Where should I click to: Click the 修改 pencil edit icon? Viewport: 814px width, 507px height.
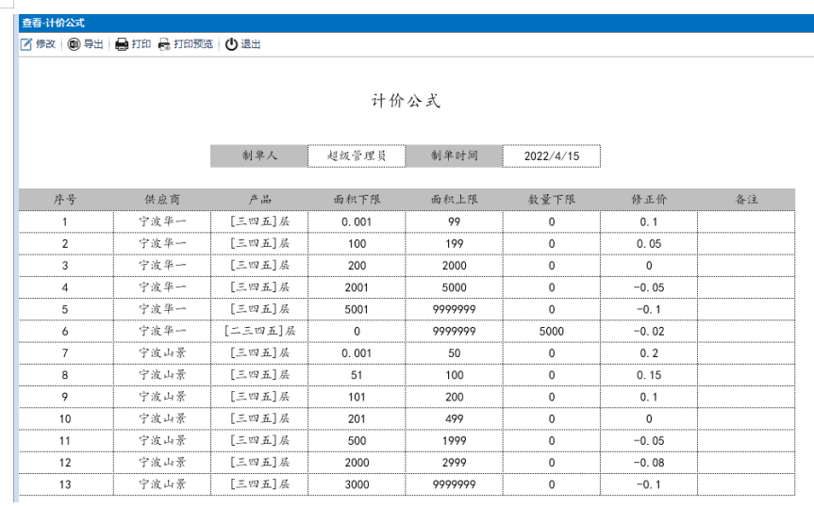point(26,44)
